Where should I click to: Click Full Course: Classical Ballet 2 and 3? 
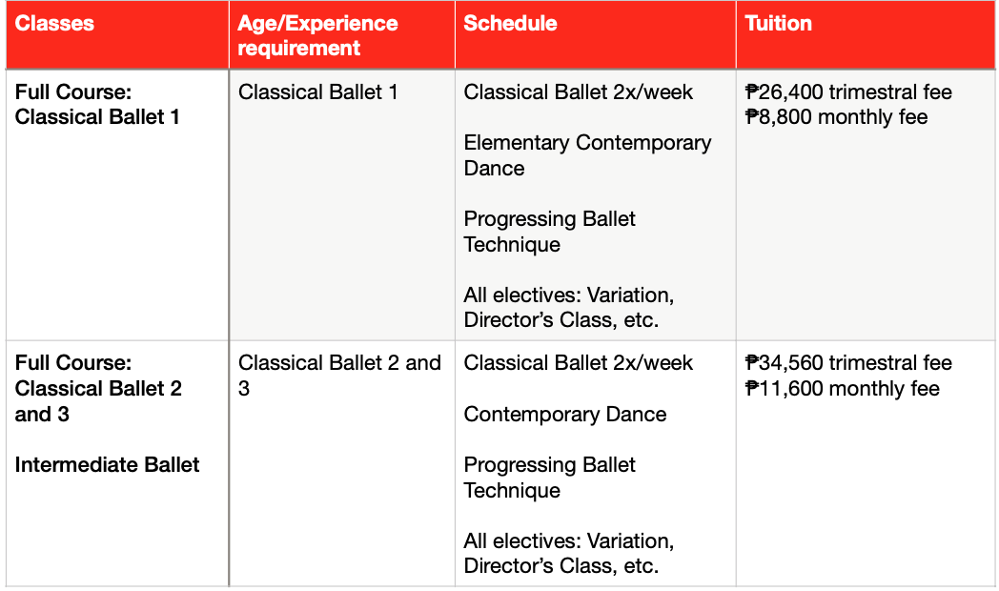tap(98, 388)
